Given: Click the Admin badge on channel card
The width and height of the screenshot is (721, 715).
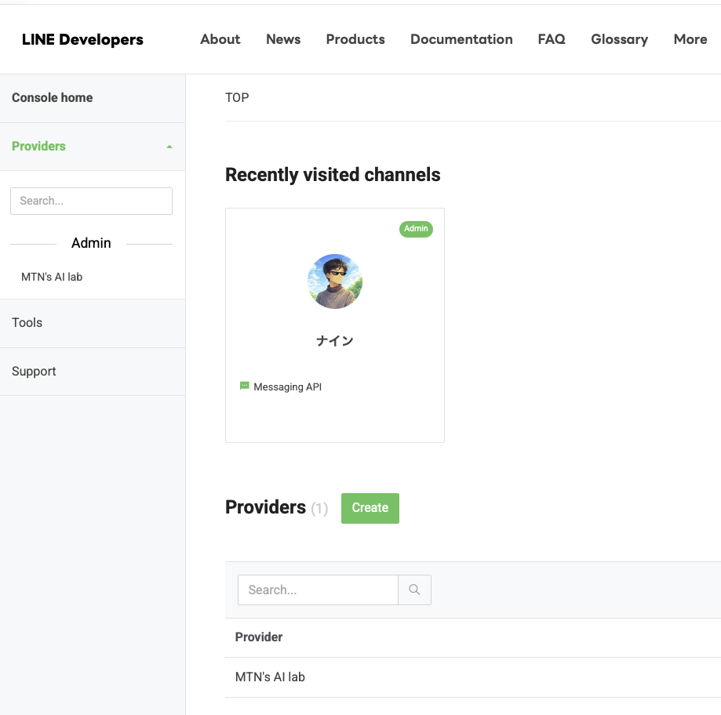Looking at the screenshot, I should 416,229.
